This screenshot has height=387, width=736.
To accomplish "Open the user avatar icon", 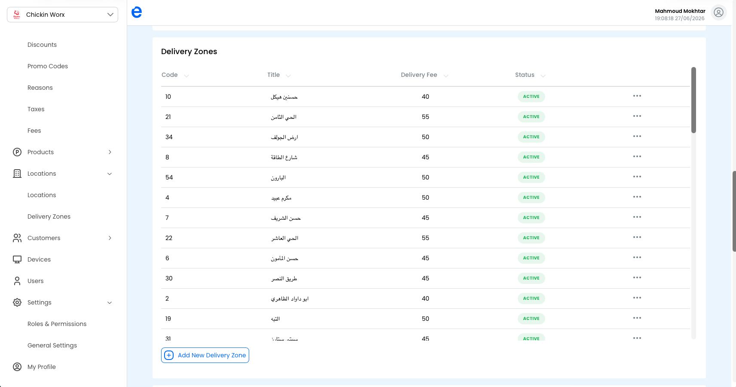I will tap(718, 13).
